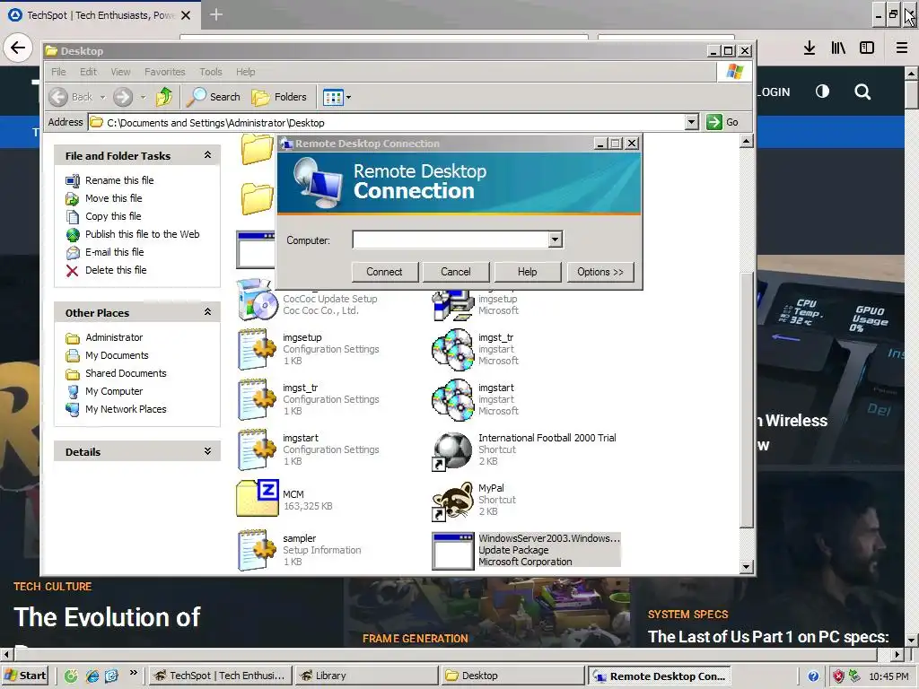Click scroll down arrow in Desktop window

click(746, 567)
